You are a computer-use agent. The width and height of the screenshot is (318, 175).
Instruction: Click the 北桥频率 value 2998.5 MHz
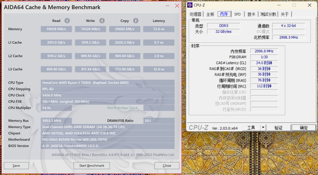pos(288,37)
